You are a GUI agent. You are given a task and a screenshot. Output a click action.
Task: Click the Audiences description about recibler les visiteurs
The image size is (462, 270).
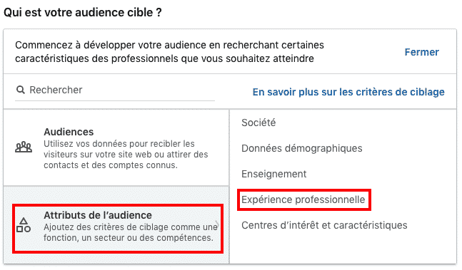tap(126, 155)
